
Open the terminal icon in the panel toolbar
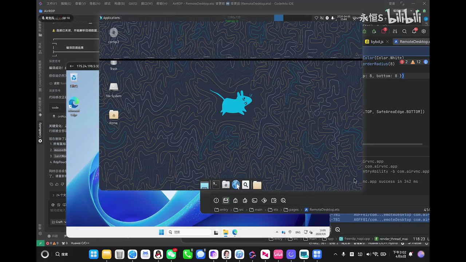pos(254,201)
